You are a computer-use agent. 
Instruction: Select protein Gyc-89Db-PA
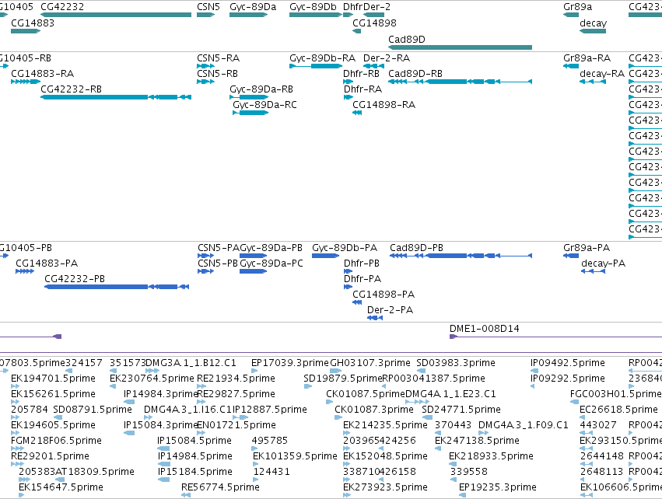pos(326,256)
